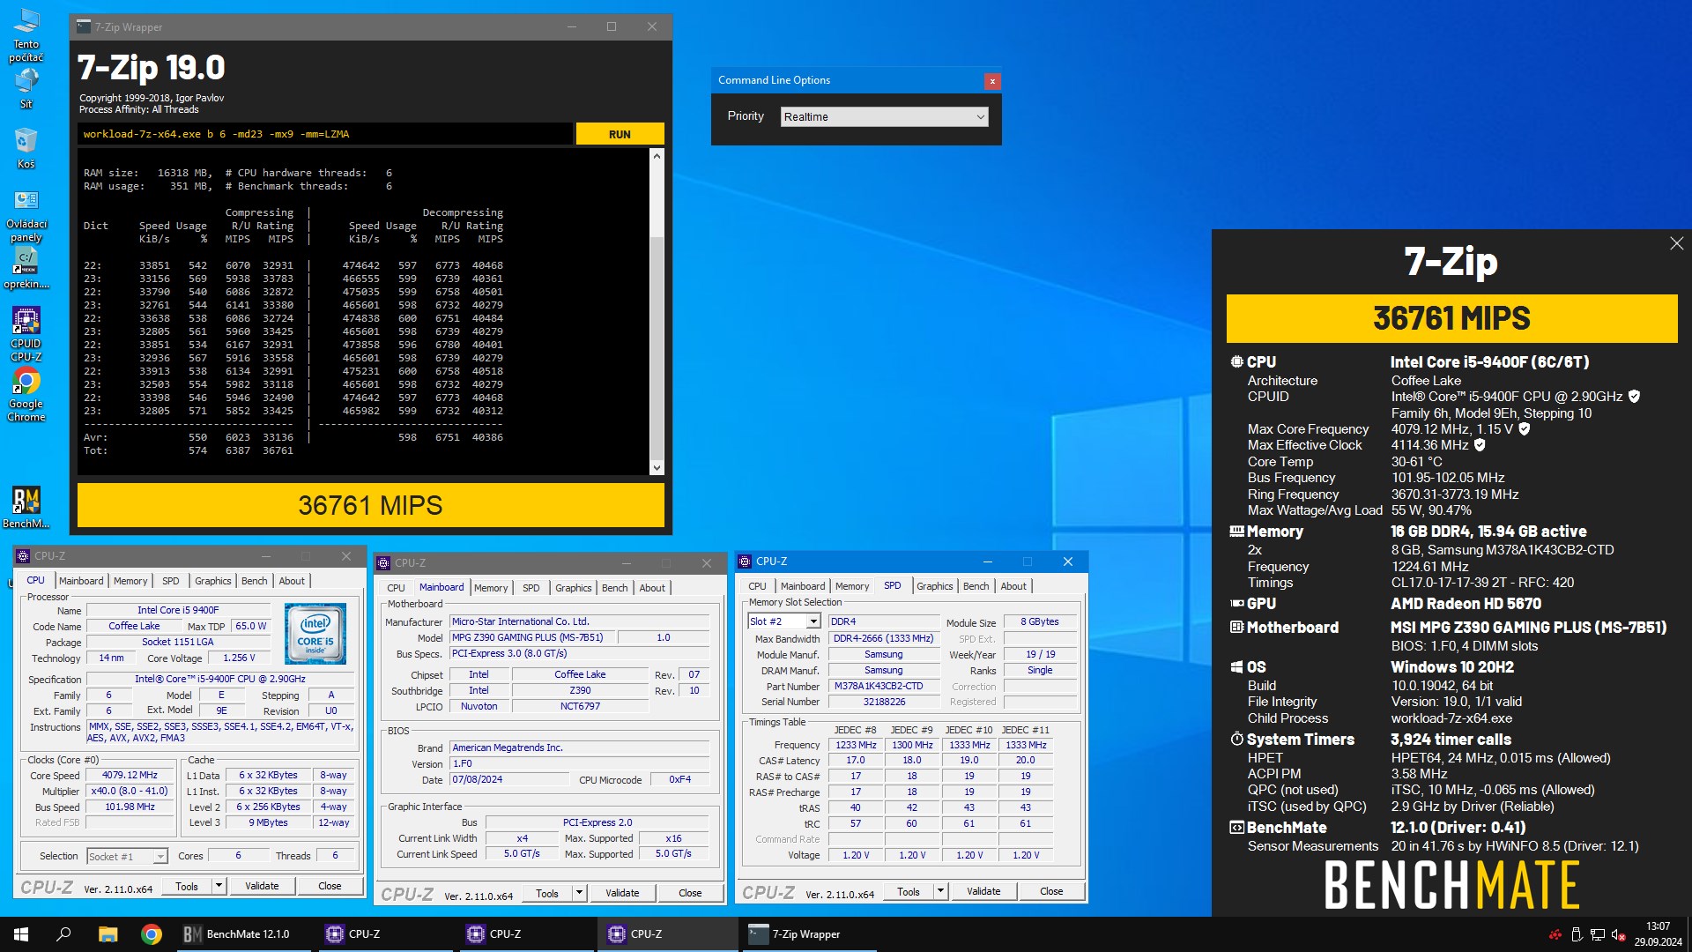The width and height of the screenshot is (1692, 952).
Task: Select SPD tab in the Mainboard CPU-Z window
Action: pyautogui.click(x=531, y=588)
